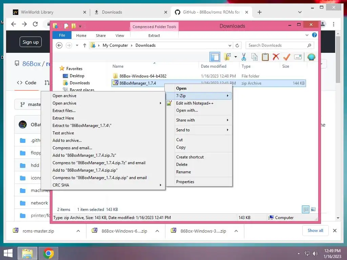Viewport: 347px width, 260px height.
Task: Switch to details view icon in status bar
Action: tap(306, 209)
